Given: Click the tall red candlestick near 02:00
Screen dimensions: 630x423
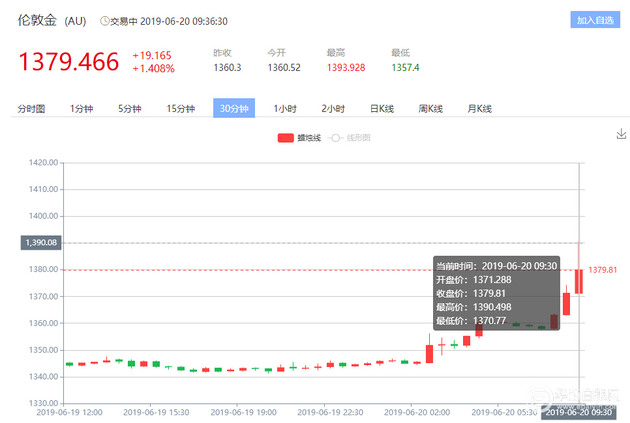Looking at the screenshot, I should pos(430,353).
